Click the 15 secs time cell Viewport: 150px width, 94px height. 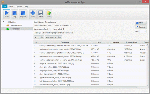click(x=143, y=53)
